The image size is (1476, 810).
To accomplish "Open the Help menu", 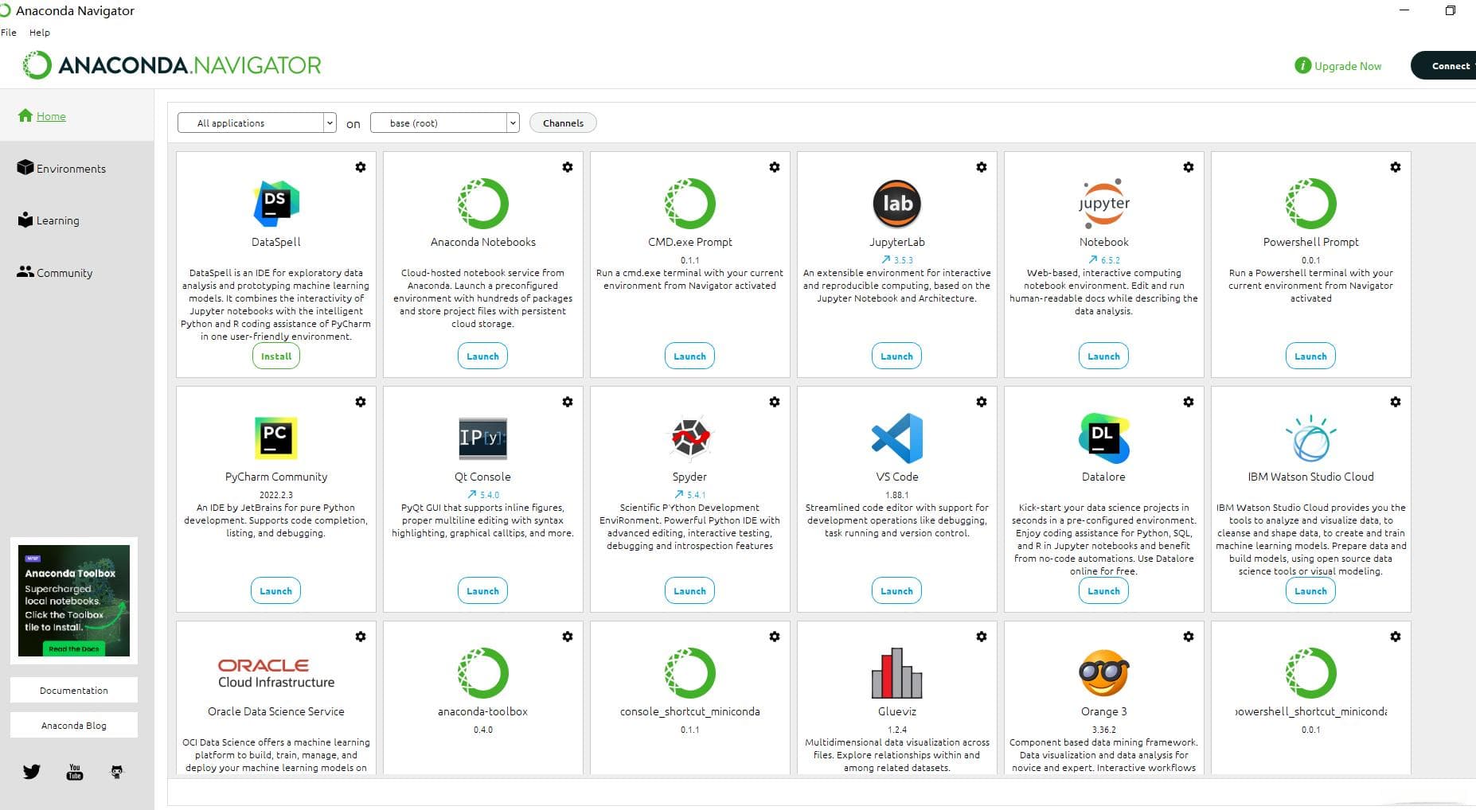I will 40,33.
